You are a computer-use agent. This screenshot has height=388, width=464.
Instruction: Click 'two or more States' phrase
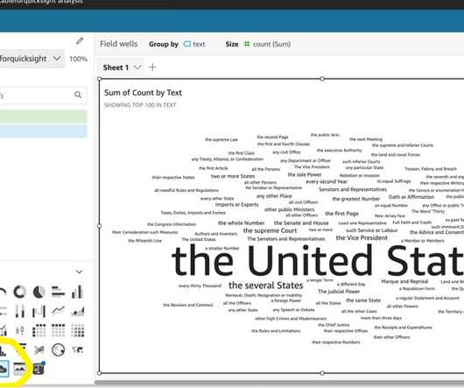[x=233, y=176]
